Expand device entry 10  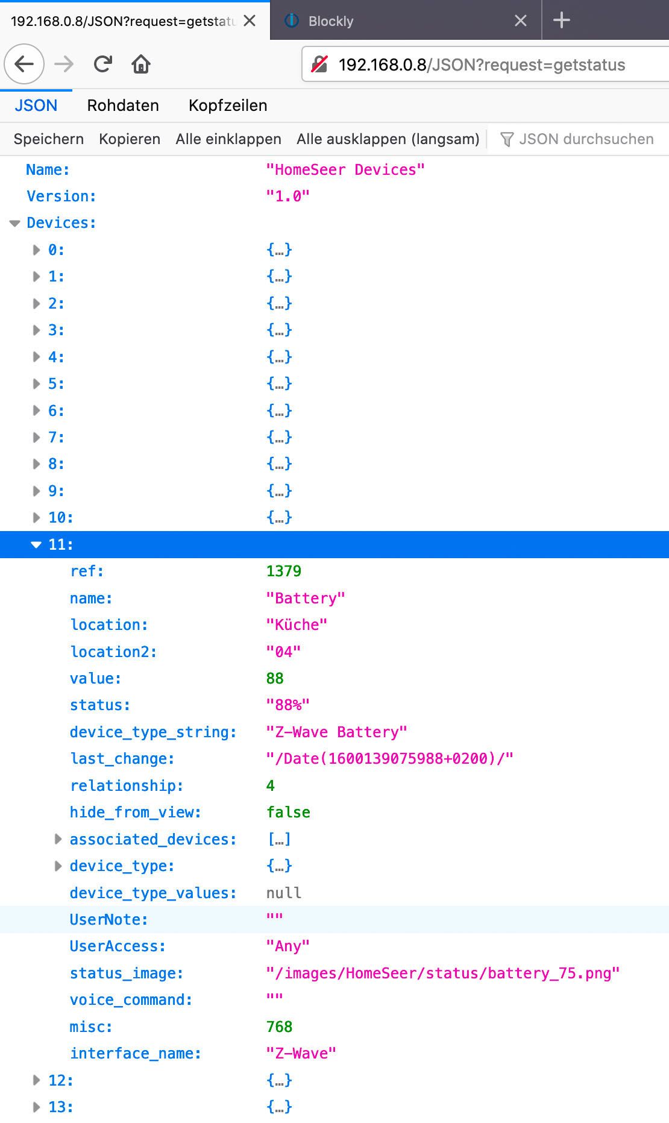tap(37, 517)
